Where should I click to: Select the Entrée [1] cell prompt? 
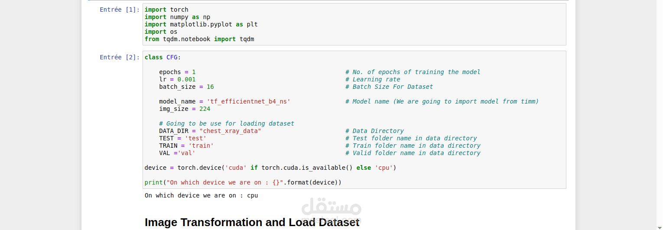tap(120, 10)
